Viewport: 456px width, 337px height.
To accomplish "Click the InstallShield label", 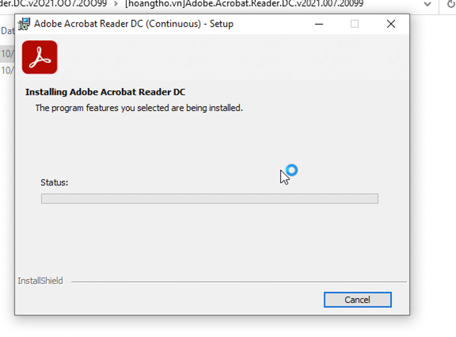I will pos(40,281).
